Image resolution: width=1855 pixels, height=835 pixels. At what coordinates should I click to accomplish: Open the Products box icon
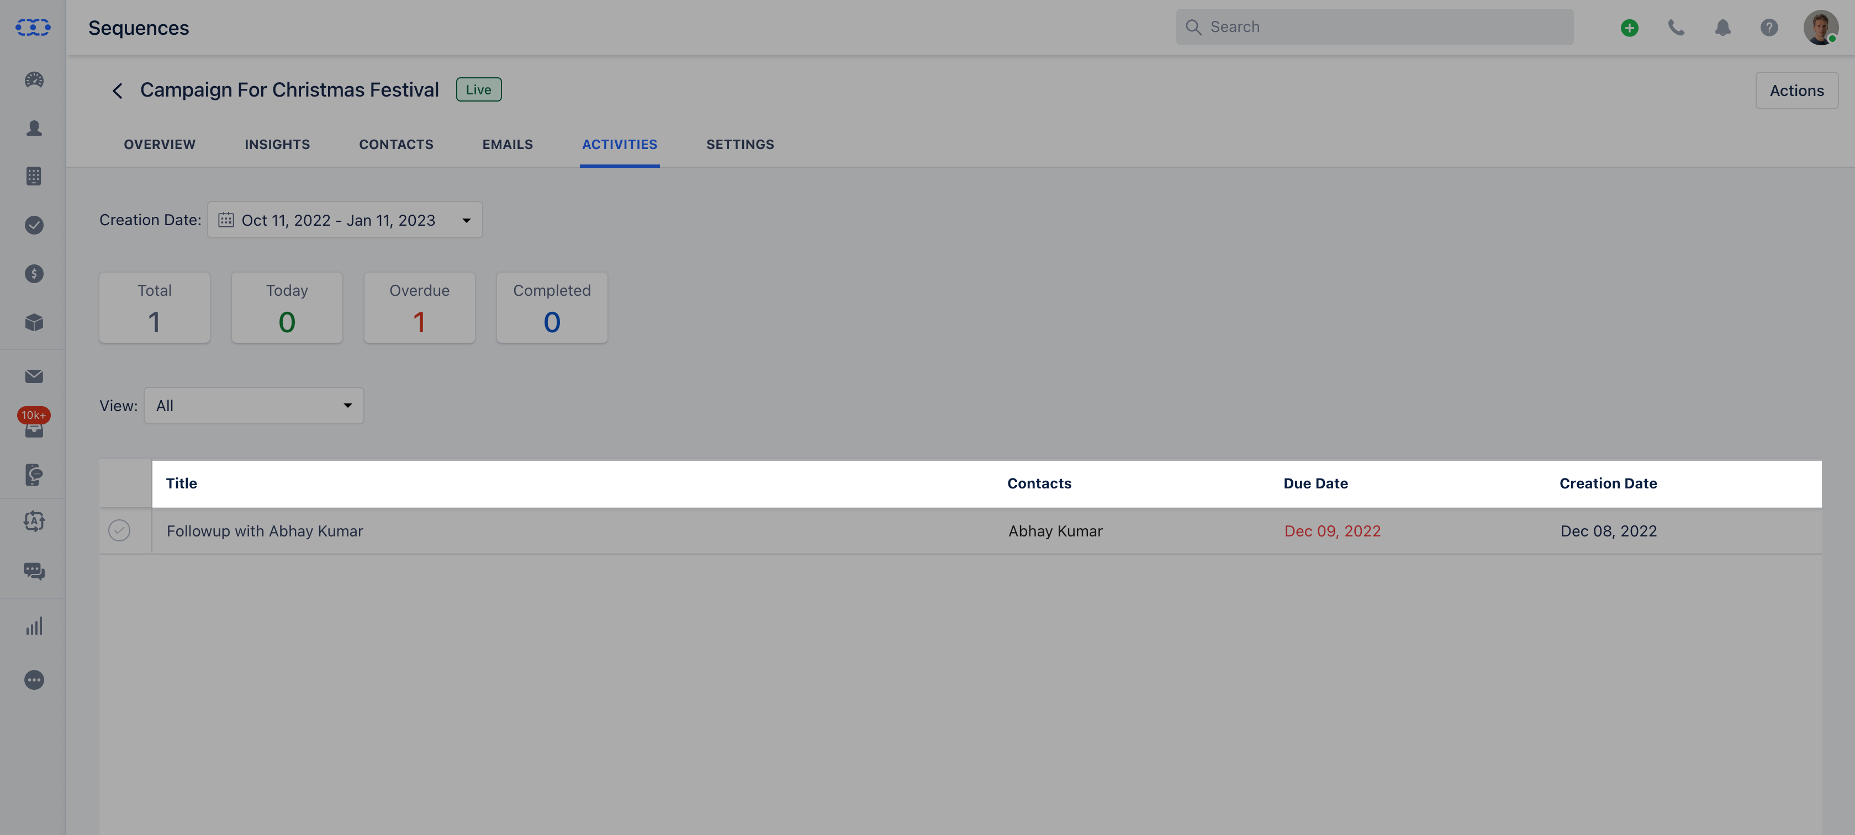click(x=34, y=322)
